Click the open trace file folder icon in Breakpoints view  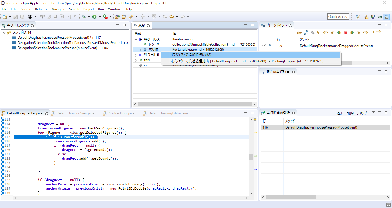tap(299, 32)
